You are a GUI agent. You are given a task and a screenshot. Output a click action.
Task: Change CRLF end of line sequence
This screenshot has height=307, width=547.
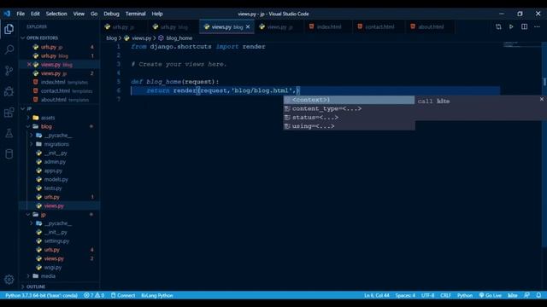coord(445,296)
